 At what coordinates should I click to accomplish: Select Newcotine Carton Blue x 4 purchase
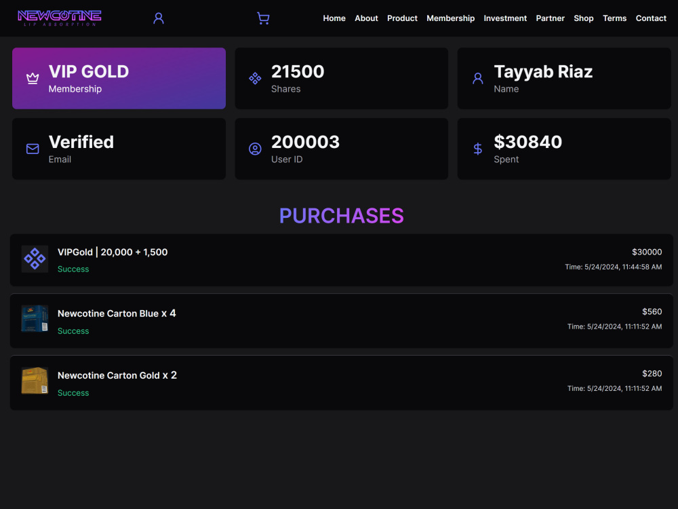[x=342, y=321]
